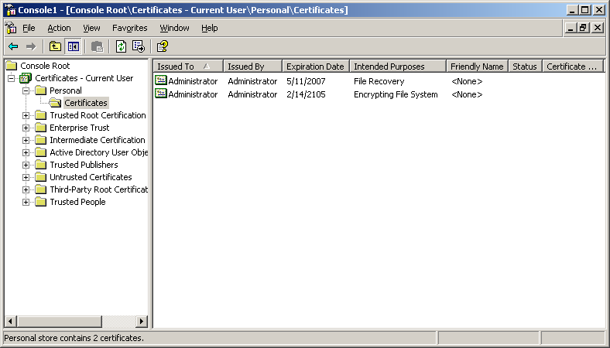Click the Up one level folder icon

click(55, 46)
